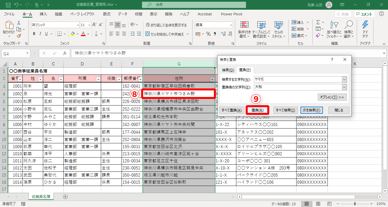Open テーブルとして書式設定
The image size is (388, 207).
click(261, 29)
